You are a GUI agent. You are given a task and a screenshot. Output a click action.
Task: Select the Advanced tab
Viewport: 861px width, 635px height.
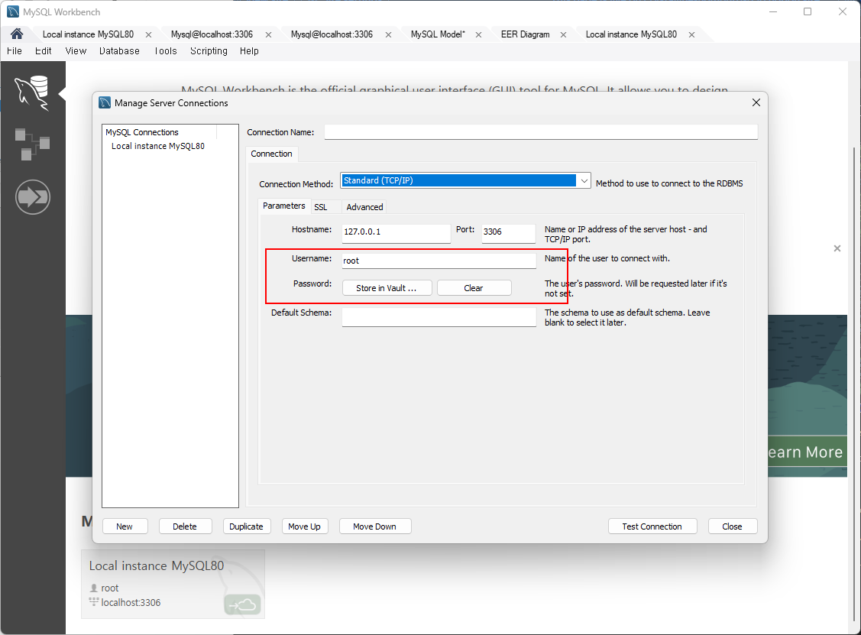(364, 207)
